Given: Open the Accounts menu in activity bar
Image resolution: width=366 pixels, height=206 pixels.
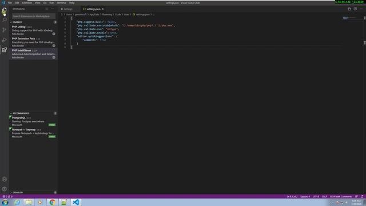Looking at the screenshot, I should coord(4,179).
